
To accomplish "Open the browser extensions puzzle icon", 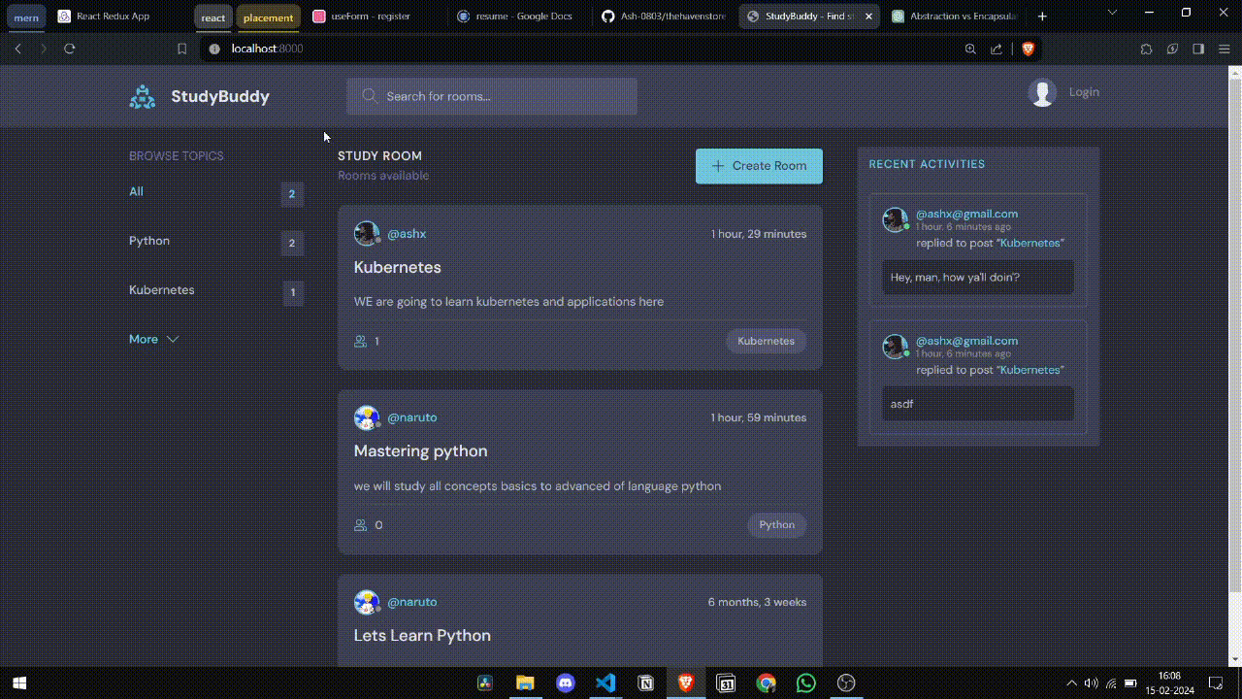I will coord(1146,49).
